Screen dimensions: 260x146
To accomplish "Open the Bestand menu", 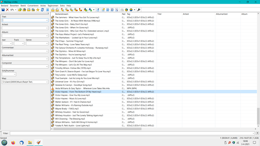I will point(5,6).
